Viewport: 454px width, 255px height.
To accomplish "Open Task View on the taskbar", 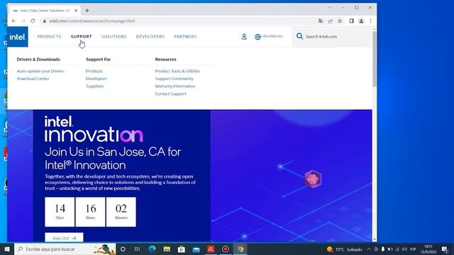I will point(137,249).
